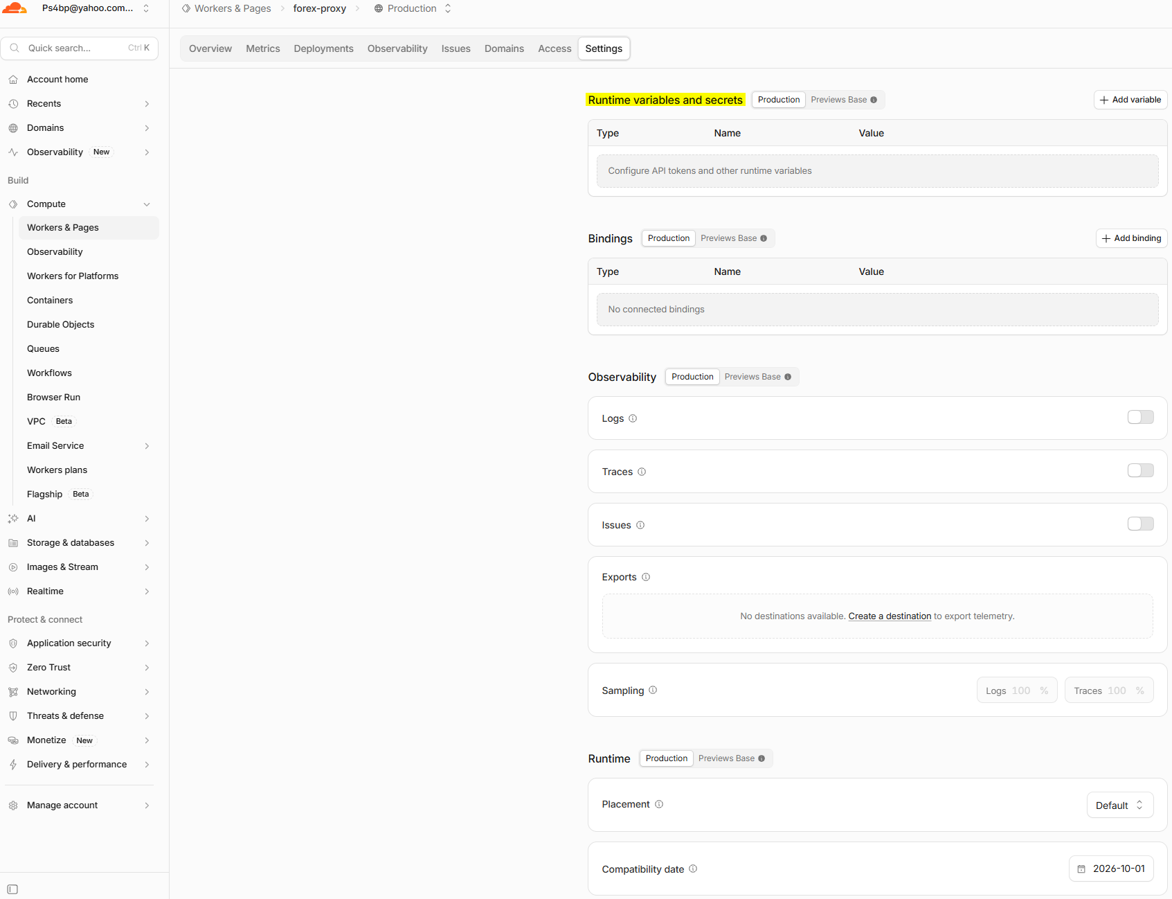Image resolution: width=1172 pixels, height=899 pixels.
Task: Collapse the Compute section chevron
Action: pyautogui.click(x=147, y=204)
